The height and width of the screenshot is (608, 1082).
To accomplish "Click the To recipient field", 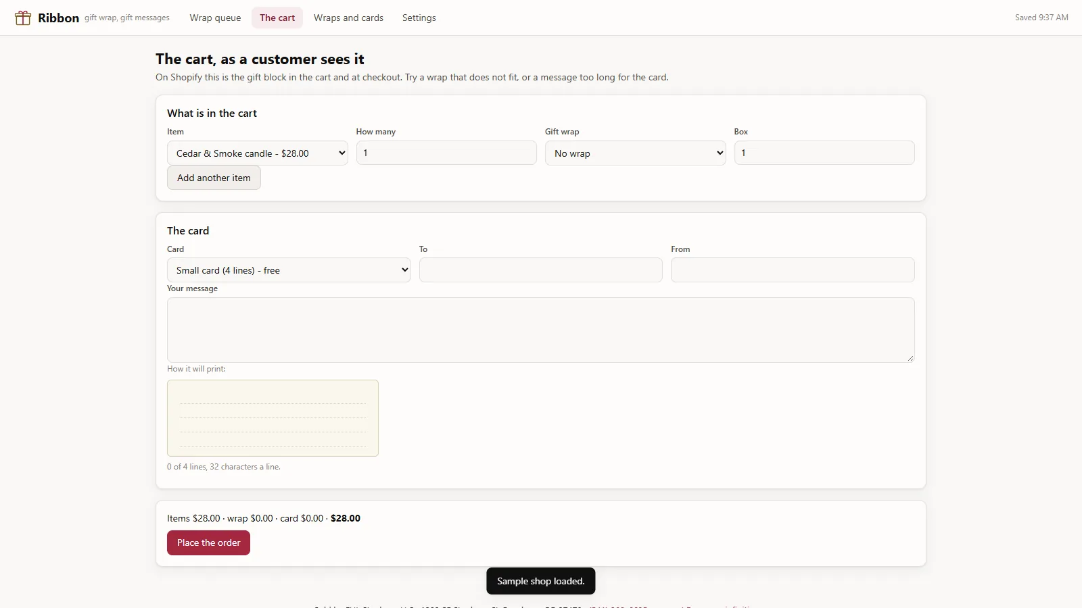I will pyautogui.click(x=541, y=270).
